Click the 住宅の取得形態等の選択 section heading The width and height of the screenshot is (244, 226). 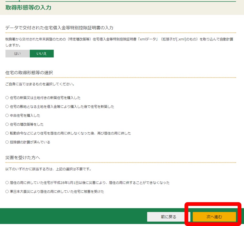coord(29,72)
